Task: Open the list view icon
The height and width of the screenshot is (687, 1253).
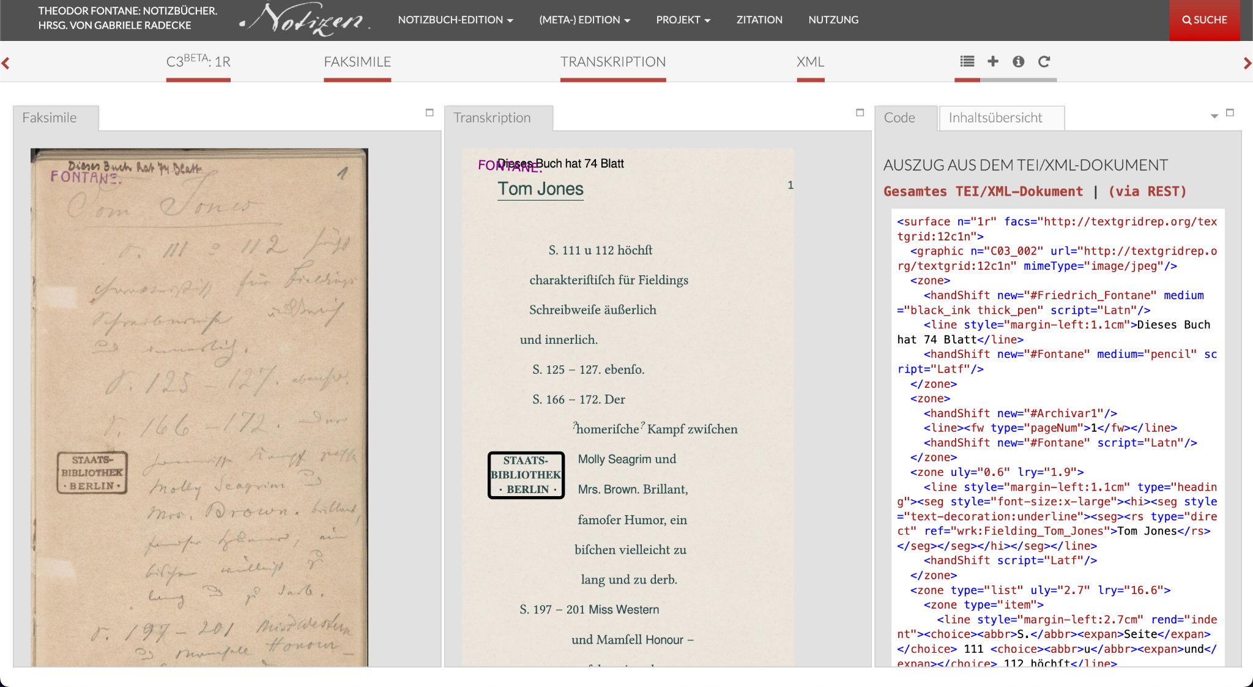Action: 967,61
